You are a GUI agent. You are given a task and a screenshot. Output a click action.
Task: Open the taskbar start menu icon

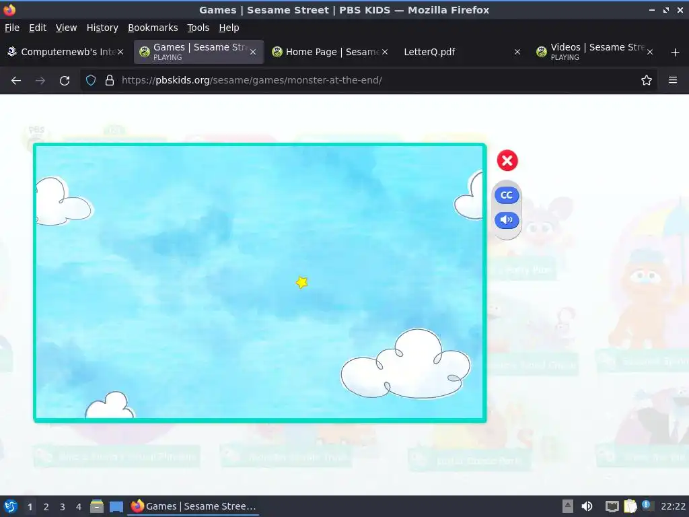(11, 506)
